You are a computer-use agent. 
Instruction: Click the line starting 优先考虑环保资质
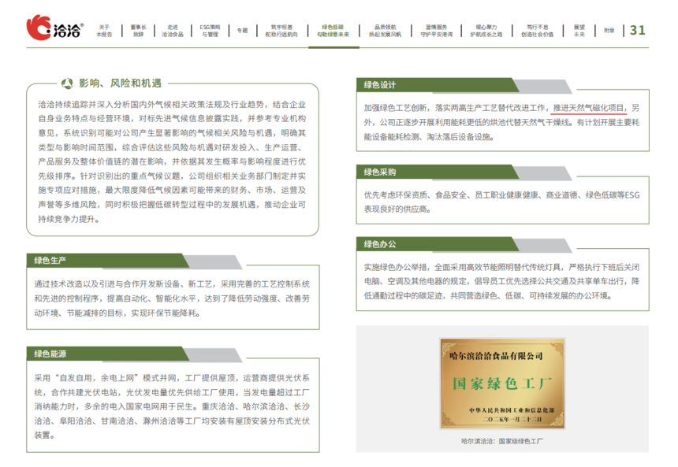pyautogui.click(x=501, y=195)
